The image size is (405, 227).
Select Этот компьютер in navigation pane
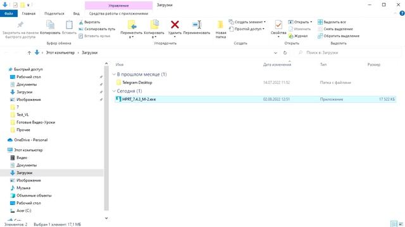coord(28,150)
